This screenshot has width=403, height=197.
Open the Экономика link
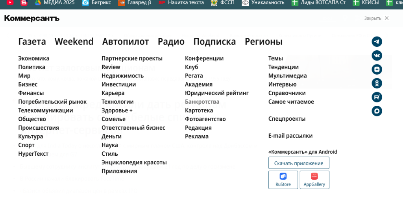(34, 58)
